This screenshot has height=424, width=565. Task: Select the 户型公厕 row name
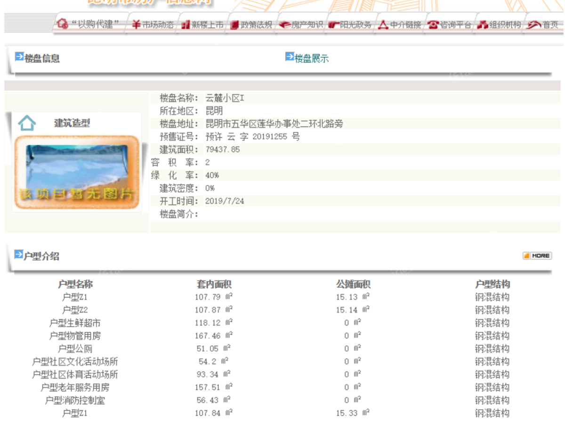[x=75, y=349]
